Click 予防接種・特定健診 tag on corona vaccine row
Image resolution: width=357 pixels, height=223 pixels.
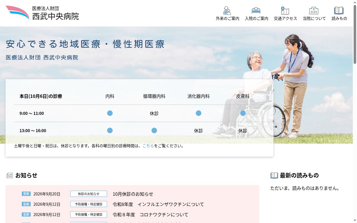pos(89,214)
